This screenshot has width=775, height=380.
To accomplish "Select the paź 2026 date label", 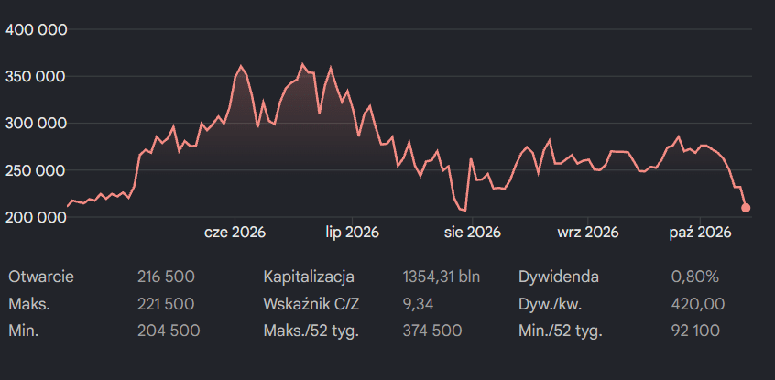I will point(700,233).
